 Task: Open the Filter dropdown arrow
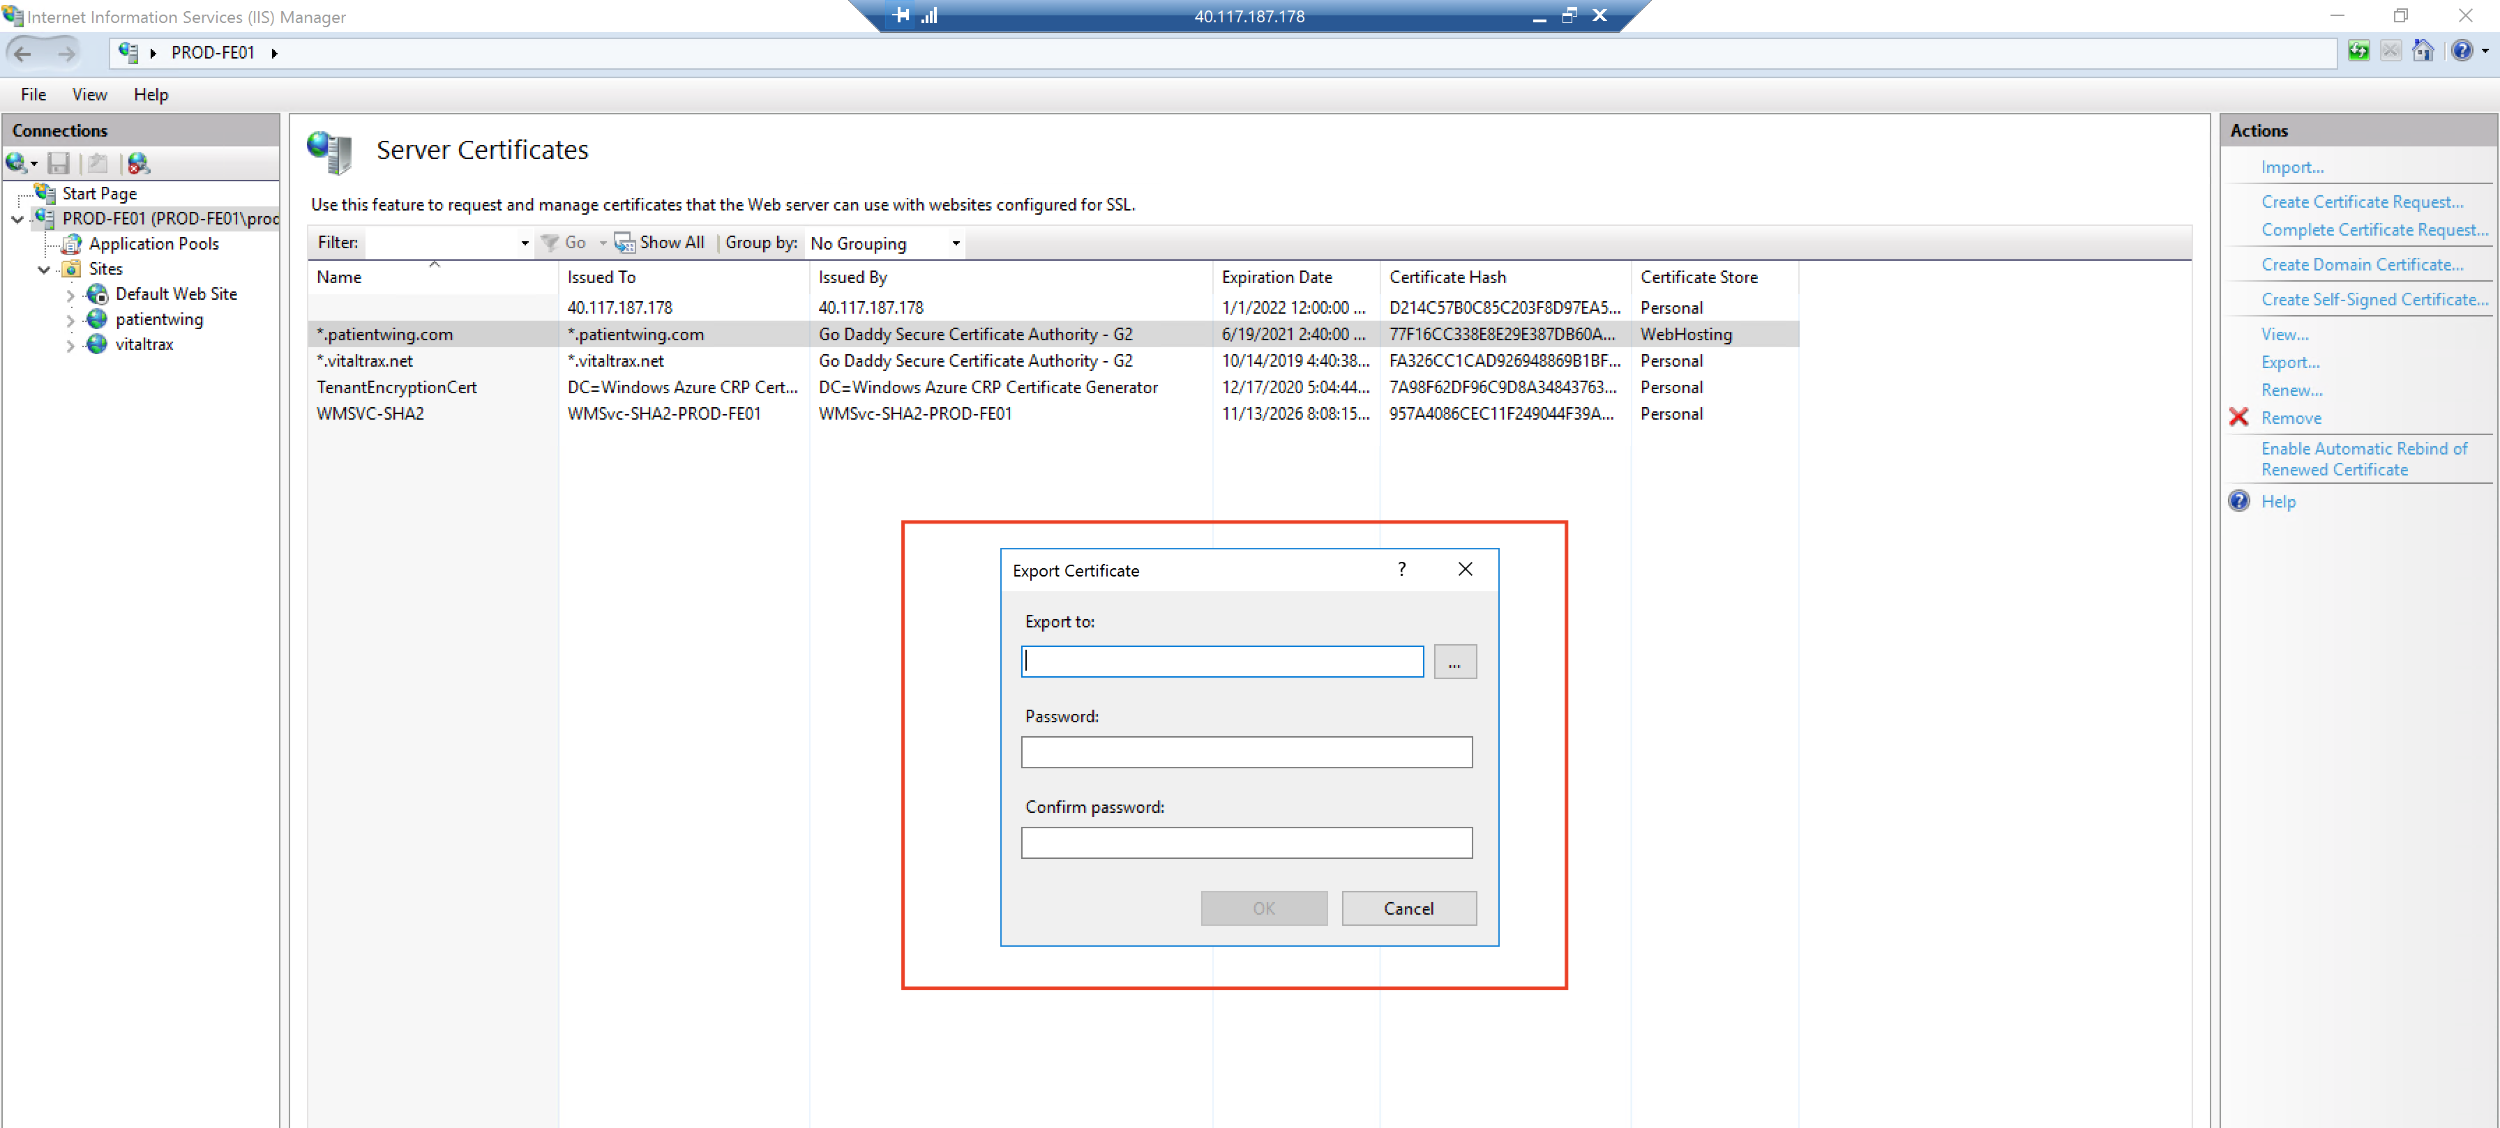click(x=525, y=243)
